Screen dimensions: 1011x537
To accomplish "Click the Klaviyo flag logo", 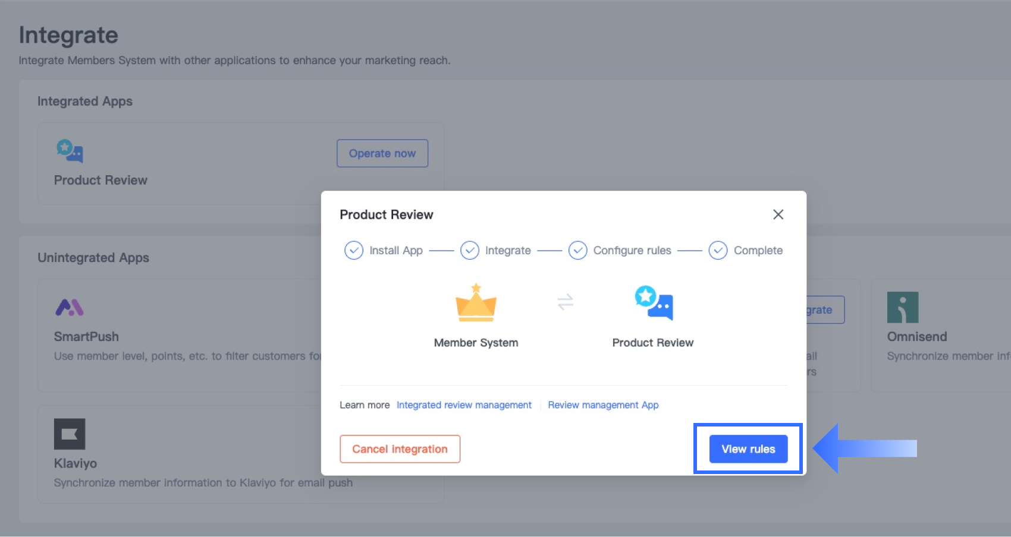I will pyautogui.click(x=70, y=434).
